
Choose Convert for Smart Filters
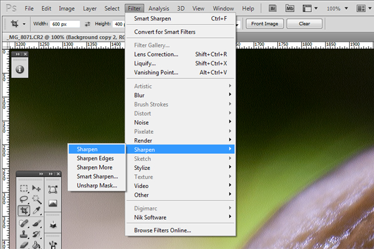coord(180,32)
